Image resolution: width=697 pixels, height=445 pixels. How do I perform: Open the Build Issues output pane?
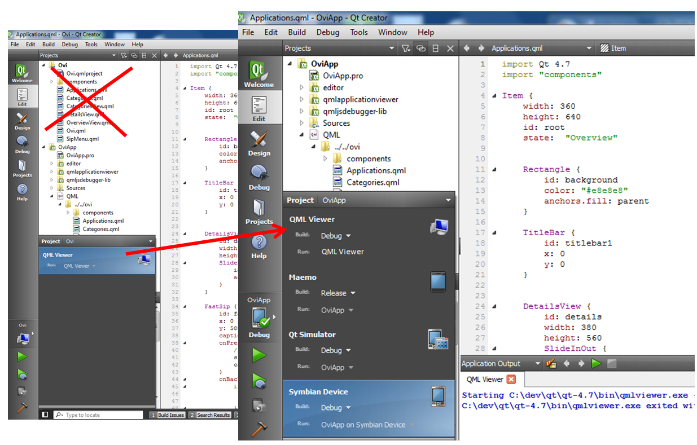pos(168,415)
